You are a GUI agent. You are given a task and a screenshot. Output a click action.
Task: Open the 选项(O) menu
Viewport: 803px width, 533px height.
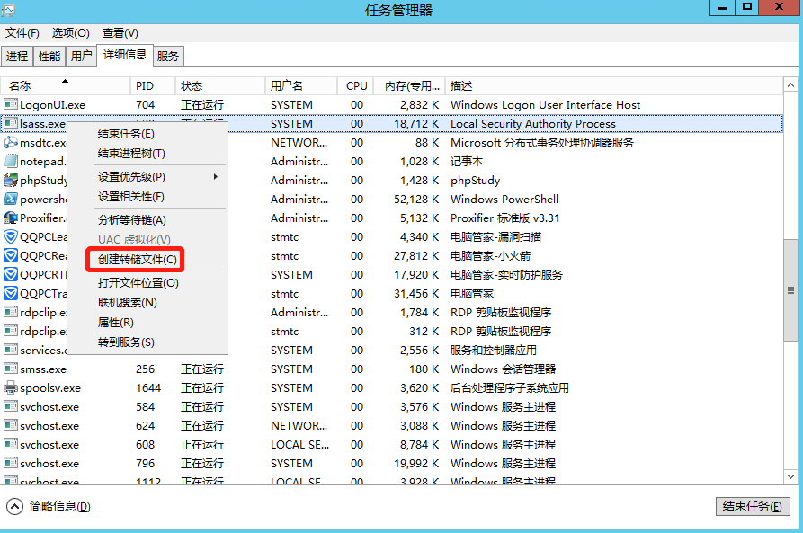coord(71,33)
